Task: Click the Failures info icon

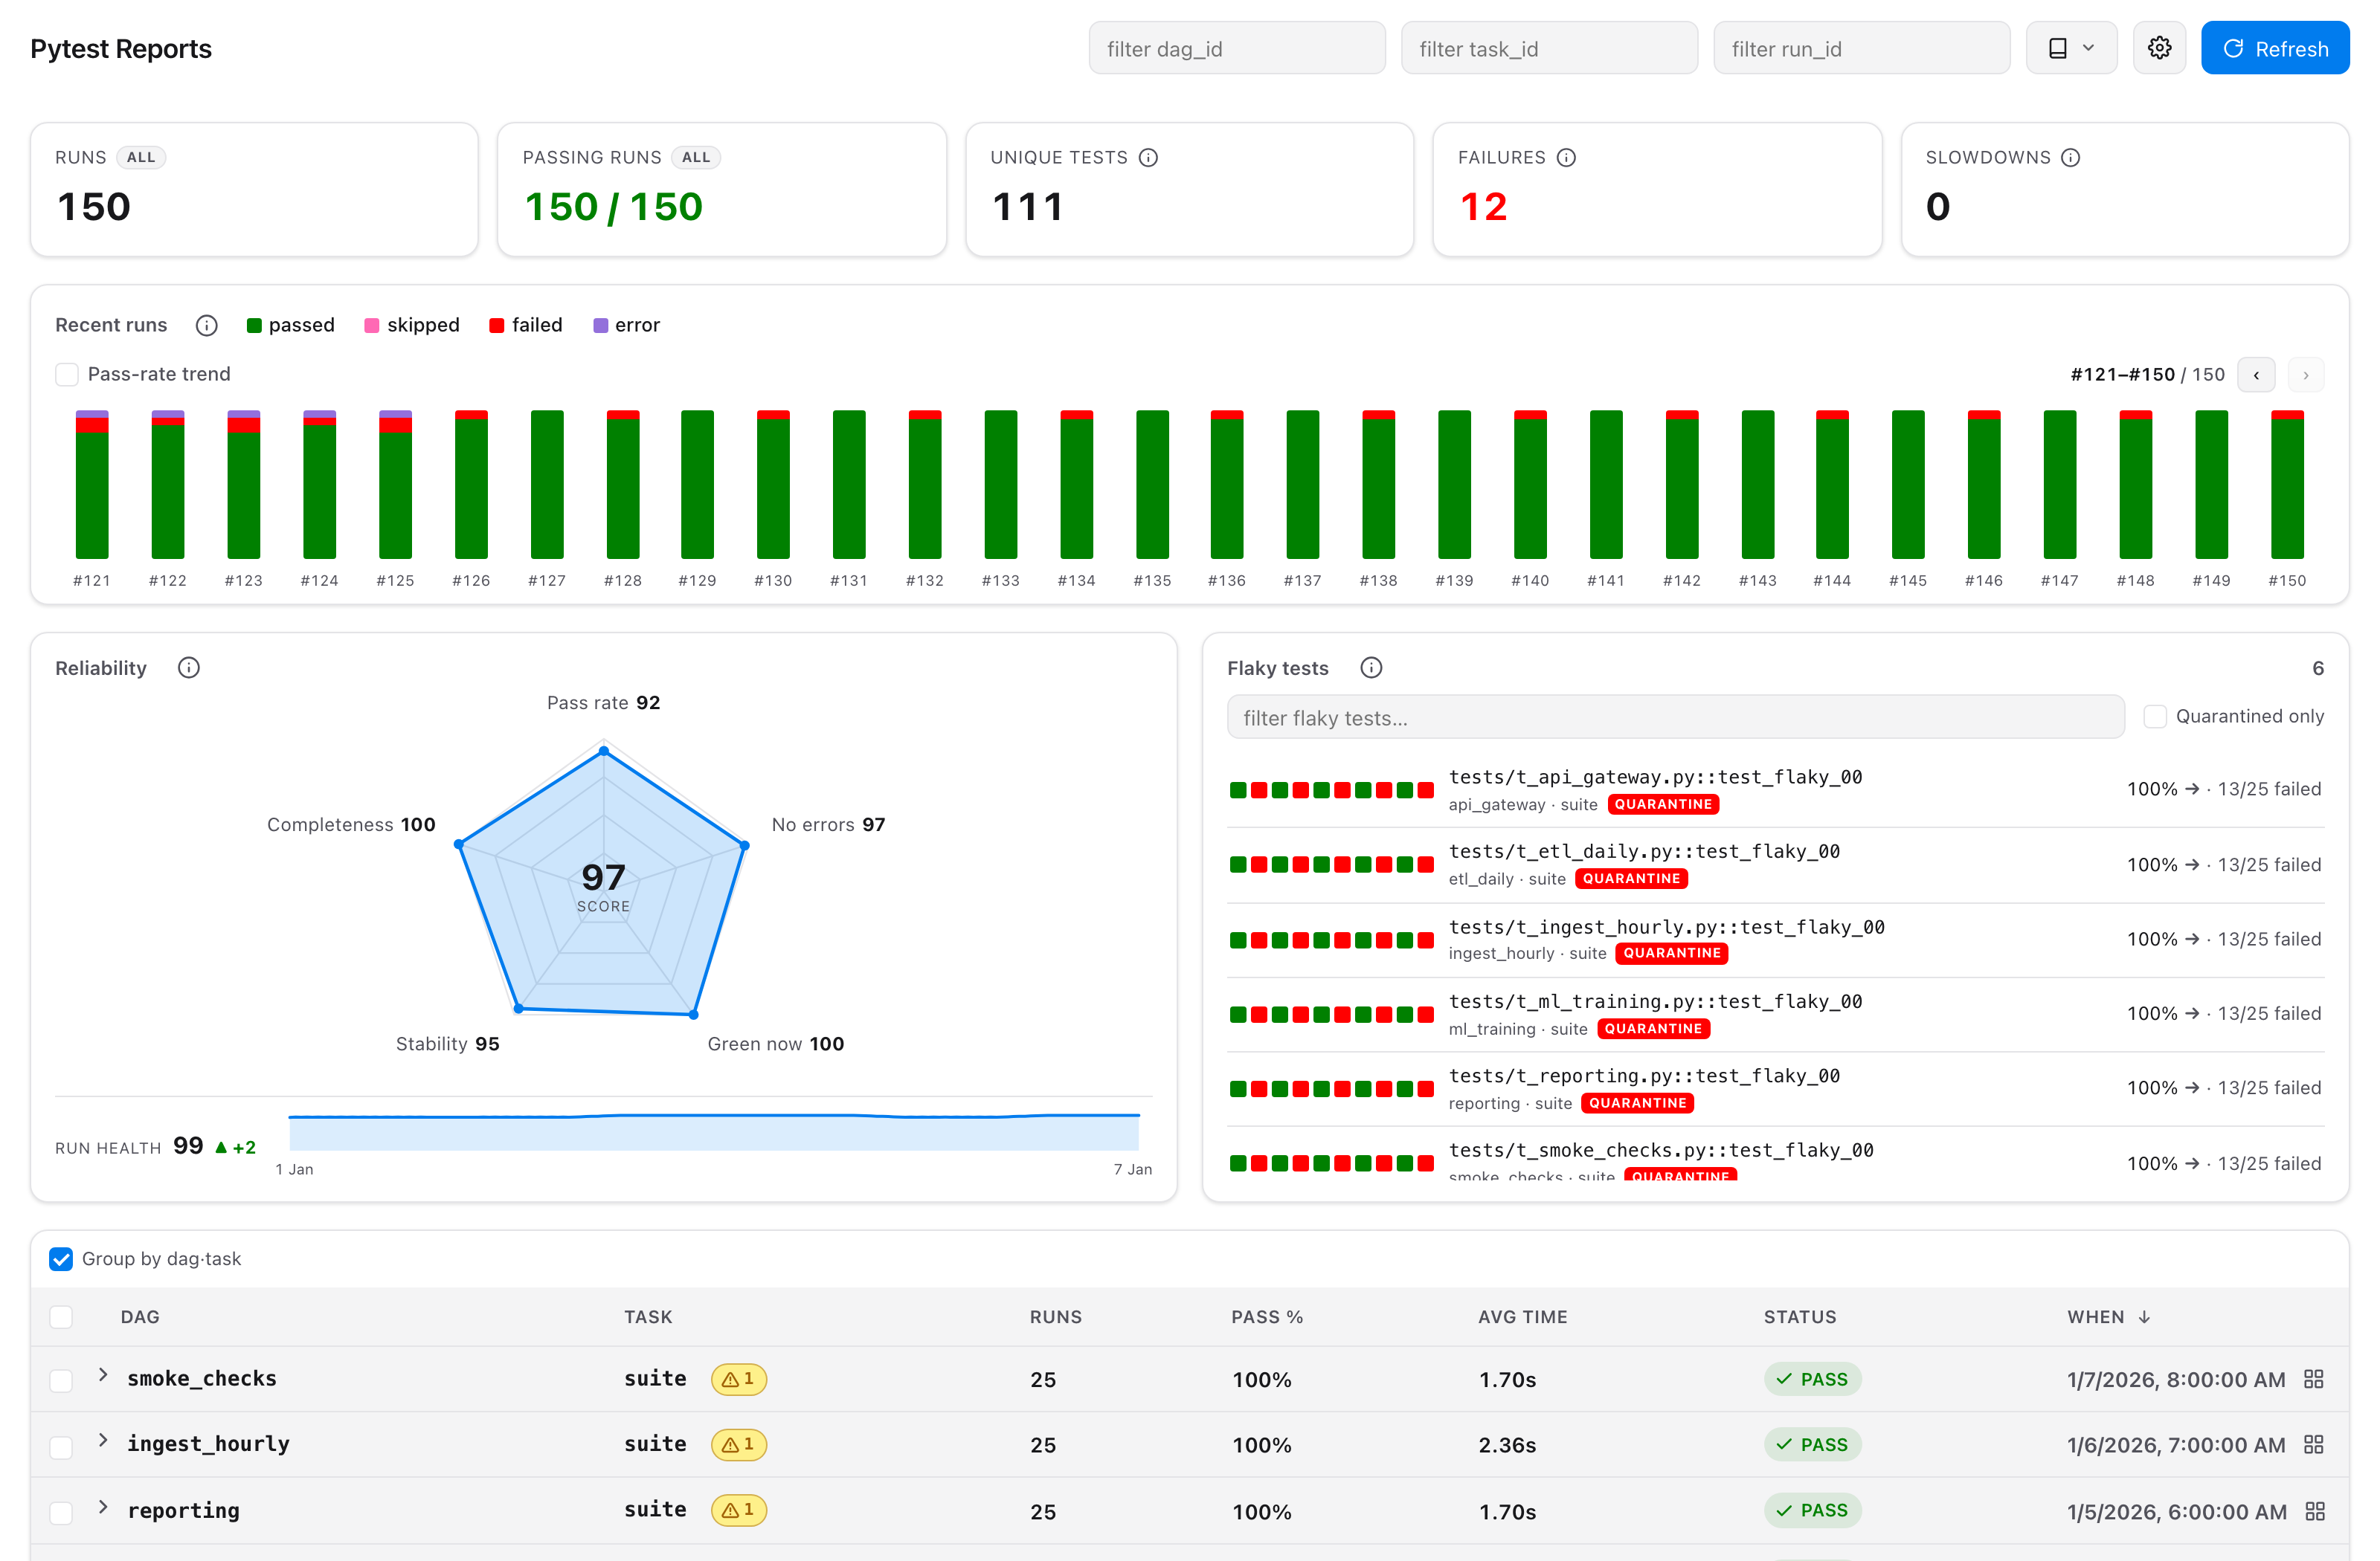Action: point(1566,158)
